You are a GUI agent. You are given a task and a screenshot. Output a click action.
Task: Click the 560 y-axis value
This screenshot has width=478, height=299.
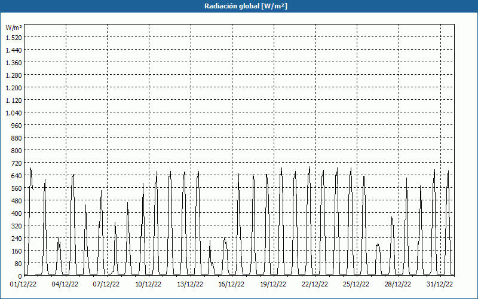(17, 188)
